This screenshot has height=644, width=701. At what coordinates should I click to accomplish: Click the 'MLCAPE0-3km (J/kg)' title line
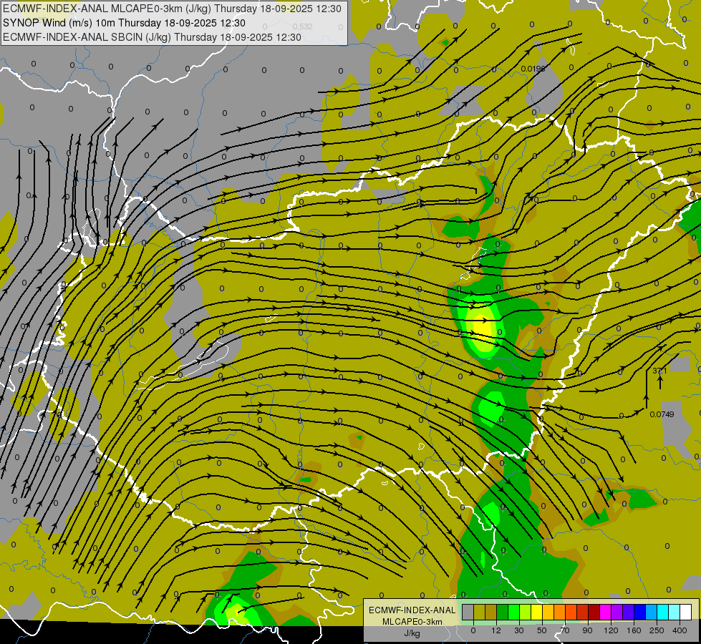pyautogui.click(x=172, y=9)
